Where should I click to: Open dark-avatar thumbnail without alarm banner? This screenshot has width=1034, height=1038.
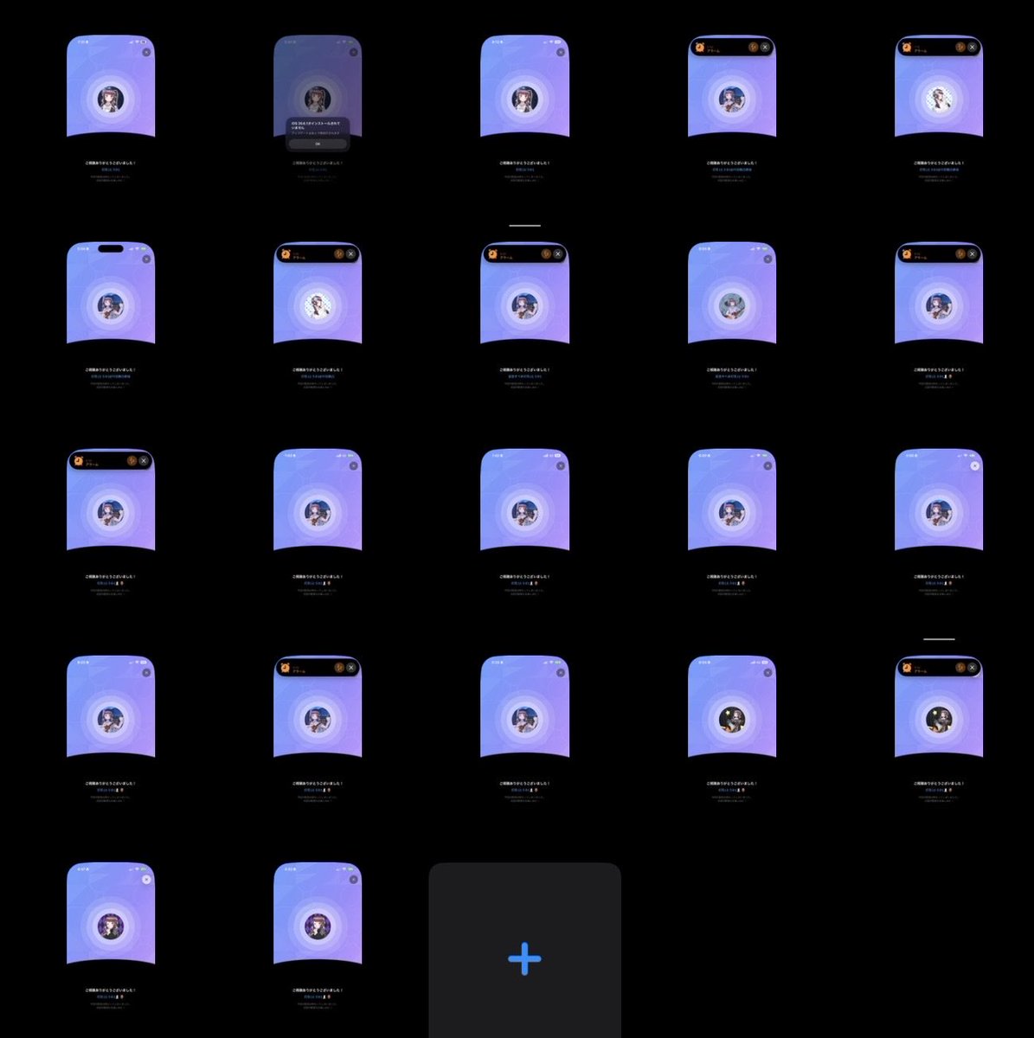click(x=732, y=730)
